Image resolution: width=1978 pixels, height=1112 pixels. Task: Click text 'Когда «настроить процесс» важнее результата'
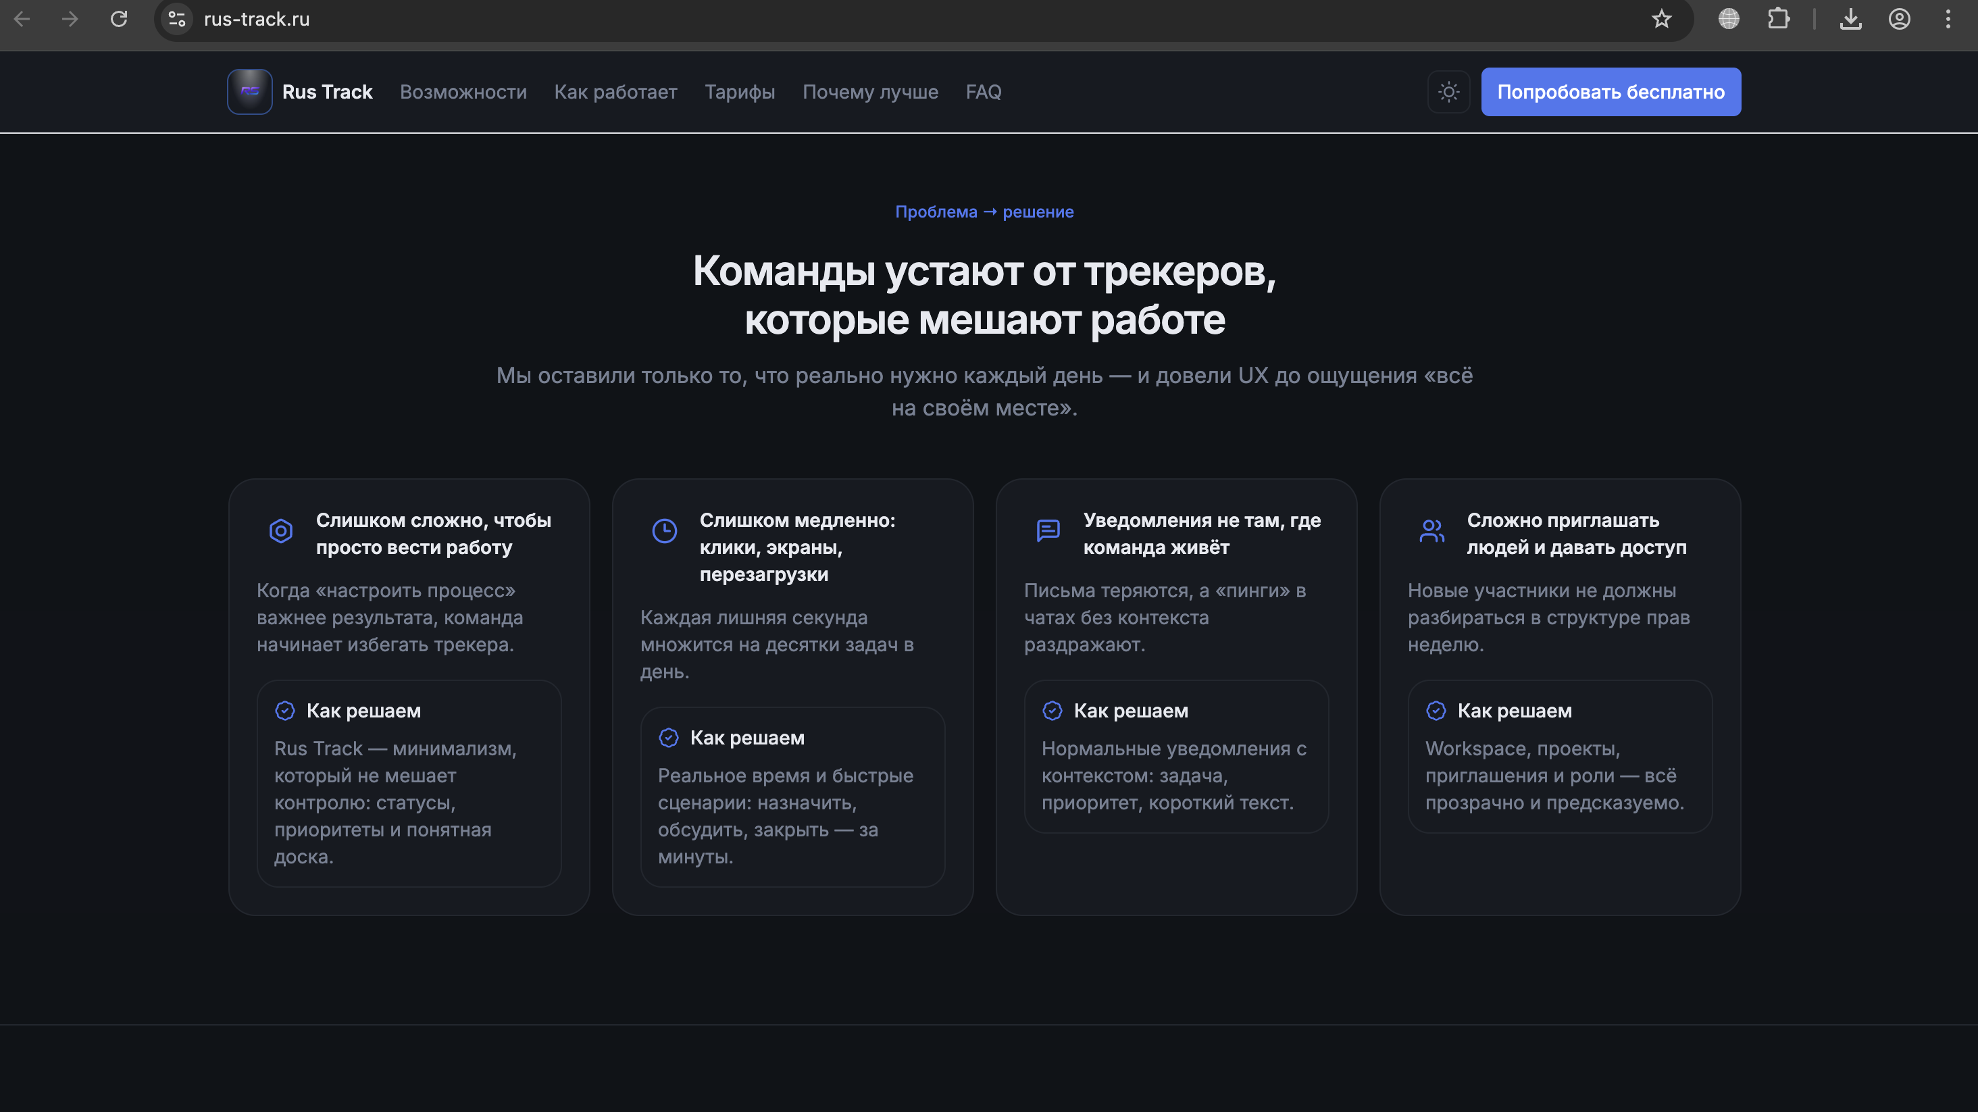[389, 617]
